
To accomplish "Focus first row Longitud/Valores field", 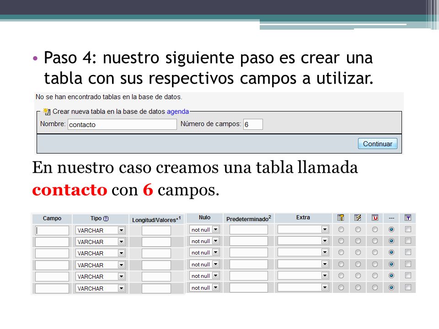I will point(156,230).
